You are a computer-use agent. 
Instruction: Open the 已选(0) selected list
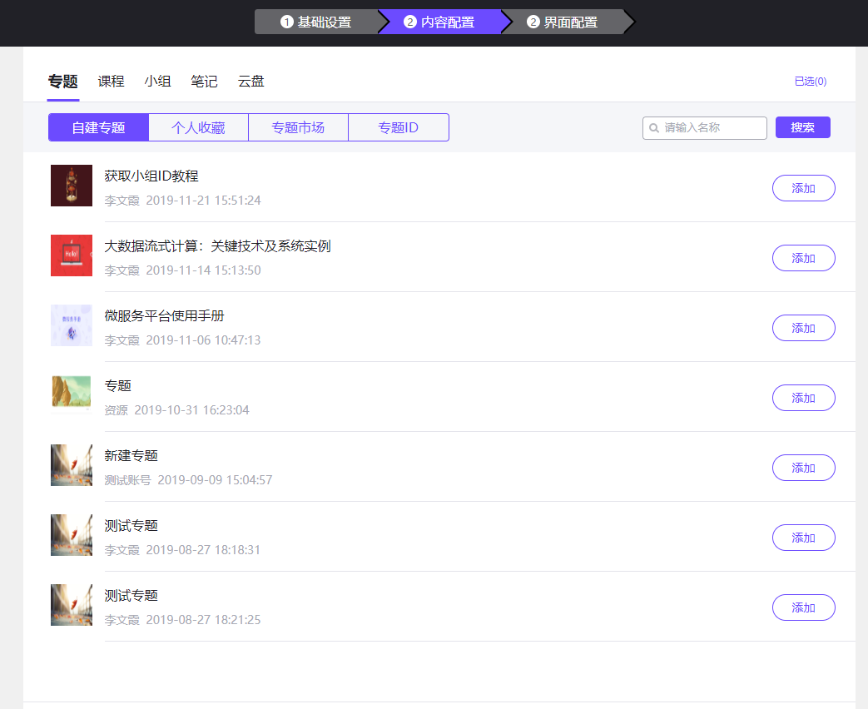pyautogui.click(x=811, y=82)
